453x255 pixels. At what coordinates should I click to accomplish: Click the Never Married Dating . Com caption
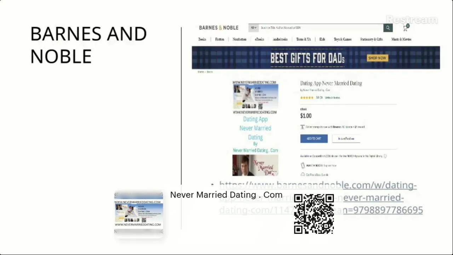point(226,195)
